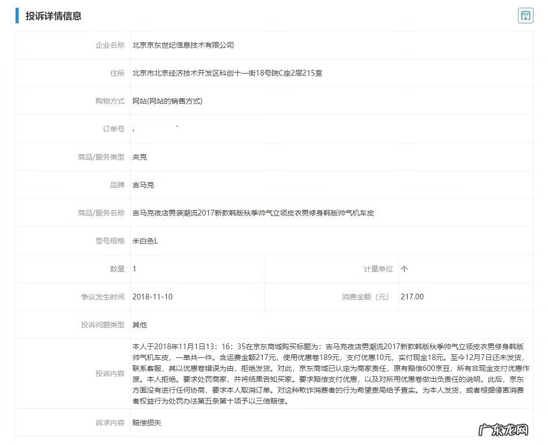The width and height of the screenshot is (548, 445).
Task: Click the brand value 吉马克
Action: pos(143,185)
